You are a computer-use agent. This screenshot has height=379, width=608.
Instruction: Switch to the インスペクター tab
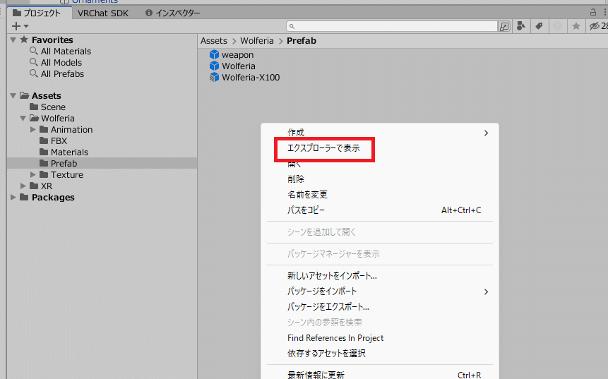point(172,13)
